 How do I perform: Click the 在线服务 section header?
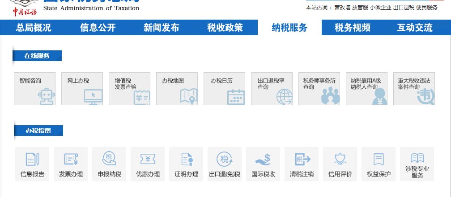37,56
